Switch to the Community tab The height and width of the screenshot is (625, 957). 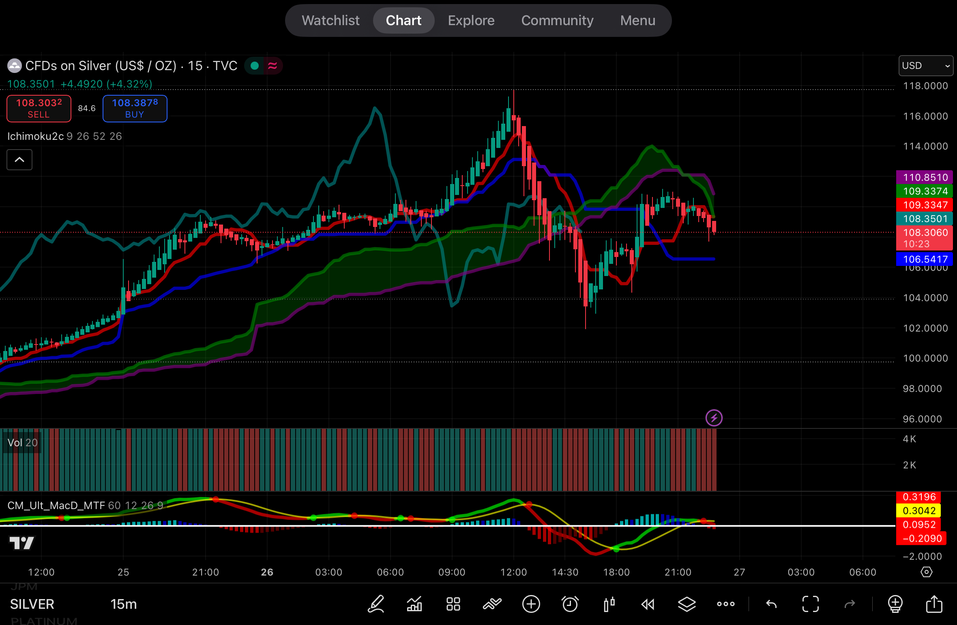[557, 21]
